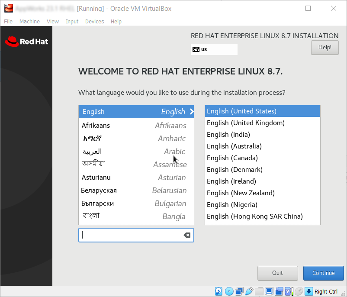Open installer Help
This screenshot has width=347, height=297.
[325, 48]
